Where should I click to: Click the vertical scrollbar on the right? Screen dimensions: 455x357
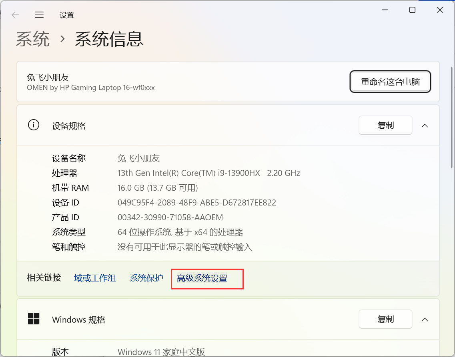click(x=452, y=118)
